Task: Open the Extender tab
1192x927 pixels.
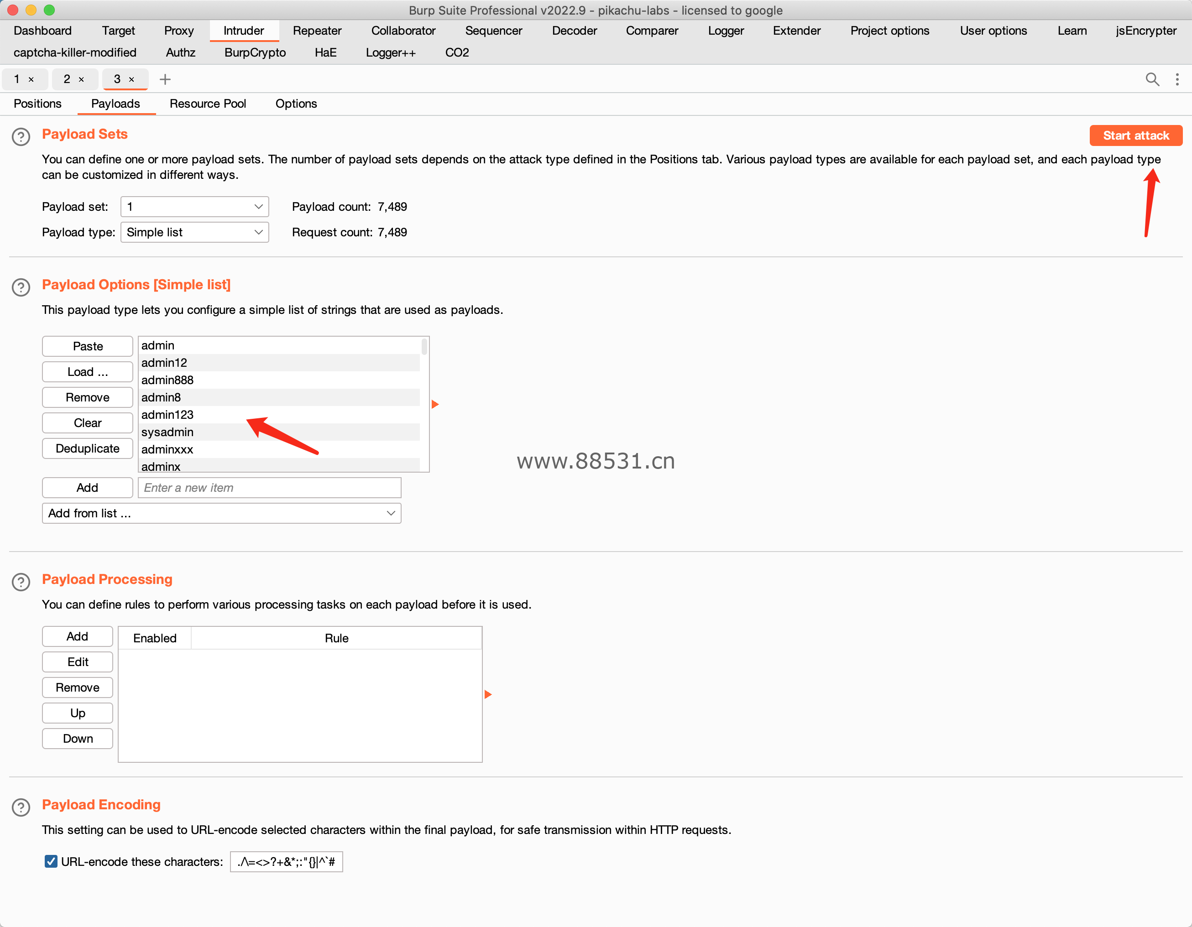Action: coord(796,31)
